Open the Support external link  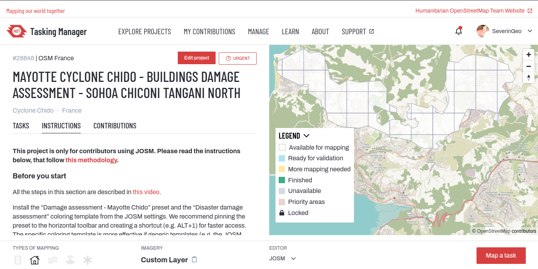point(358,32)
